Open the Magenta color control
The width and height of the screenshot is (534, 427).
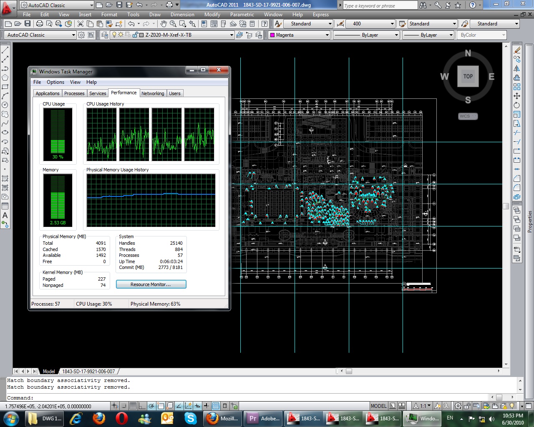299,35
